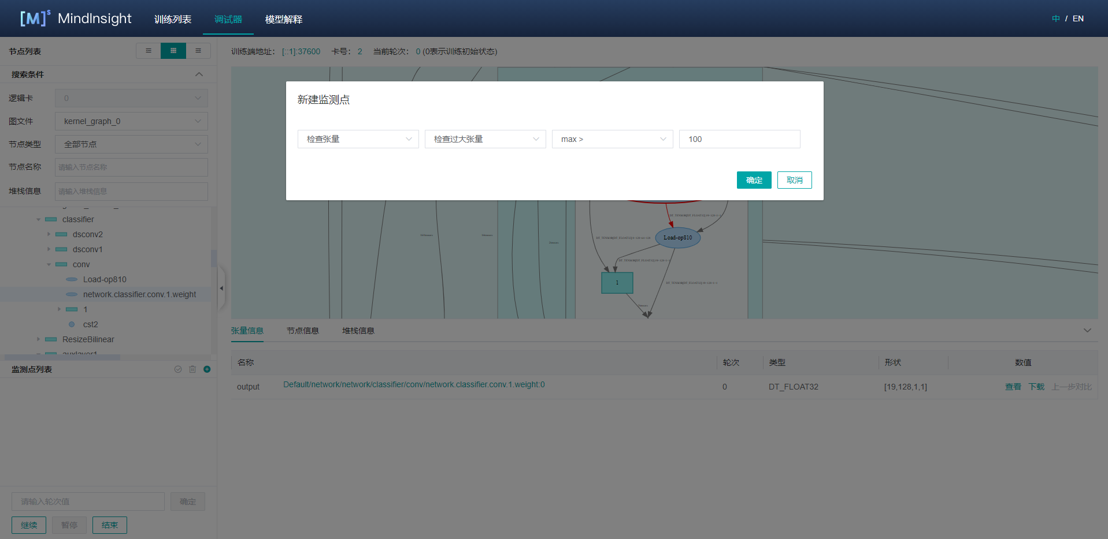Open the 训练列表 tab in top navigation

click(173, 20)
